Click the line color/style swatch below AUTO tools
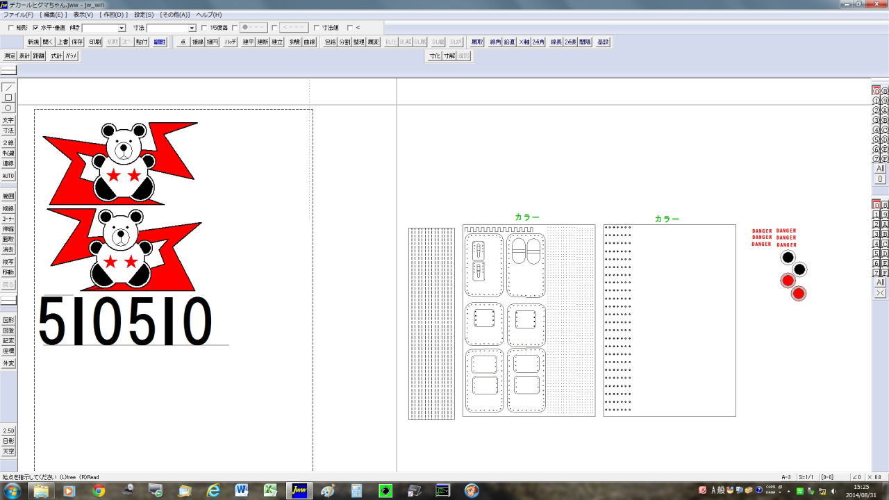This screenshot has width=889, height=500. 8,301
